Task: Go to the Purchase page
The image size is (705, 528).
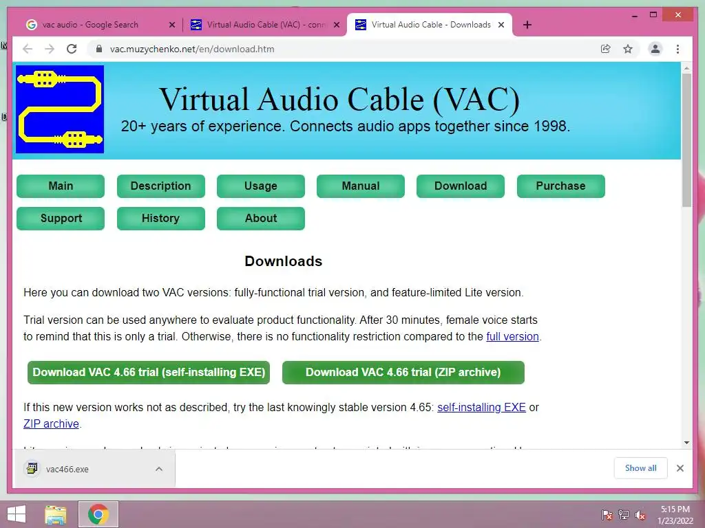Action: click(560, 186)
